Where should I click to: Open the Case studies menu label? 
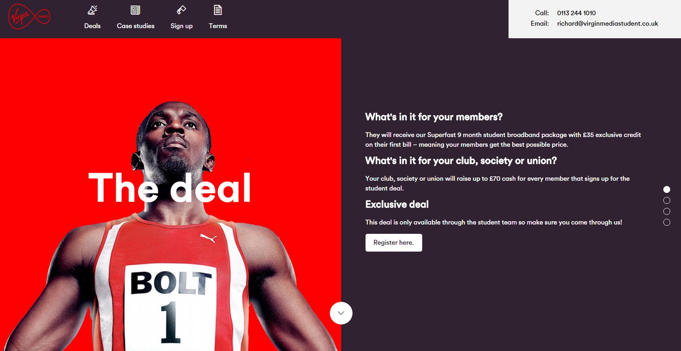click(x=135, y=26)
